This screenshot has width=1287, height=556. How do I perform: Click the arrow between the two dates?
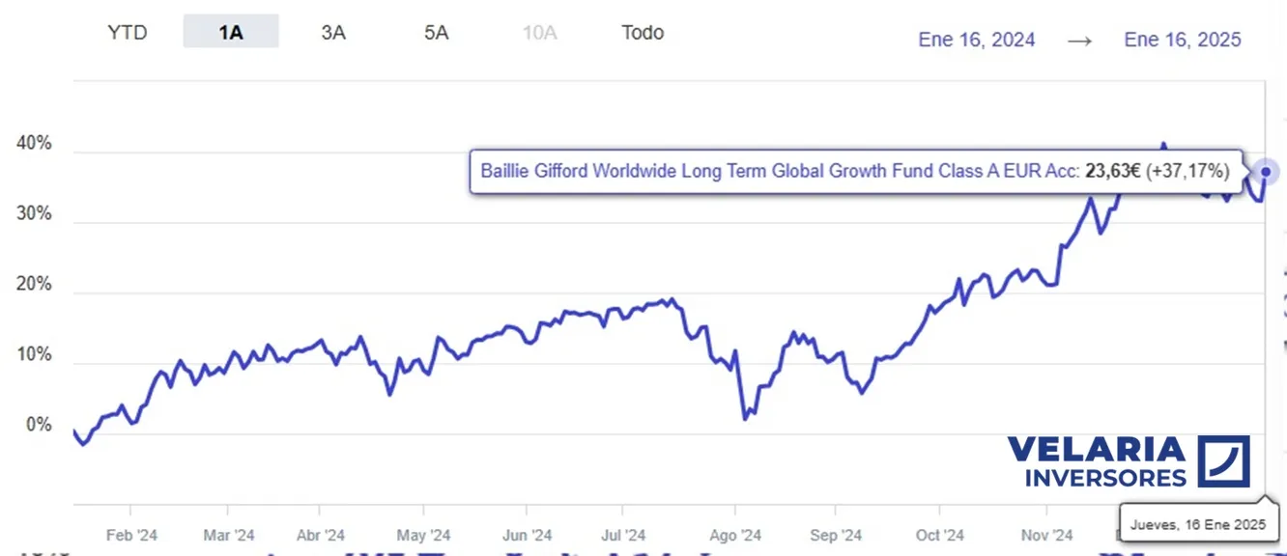tap(1080, 40)
